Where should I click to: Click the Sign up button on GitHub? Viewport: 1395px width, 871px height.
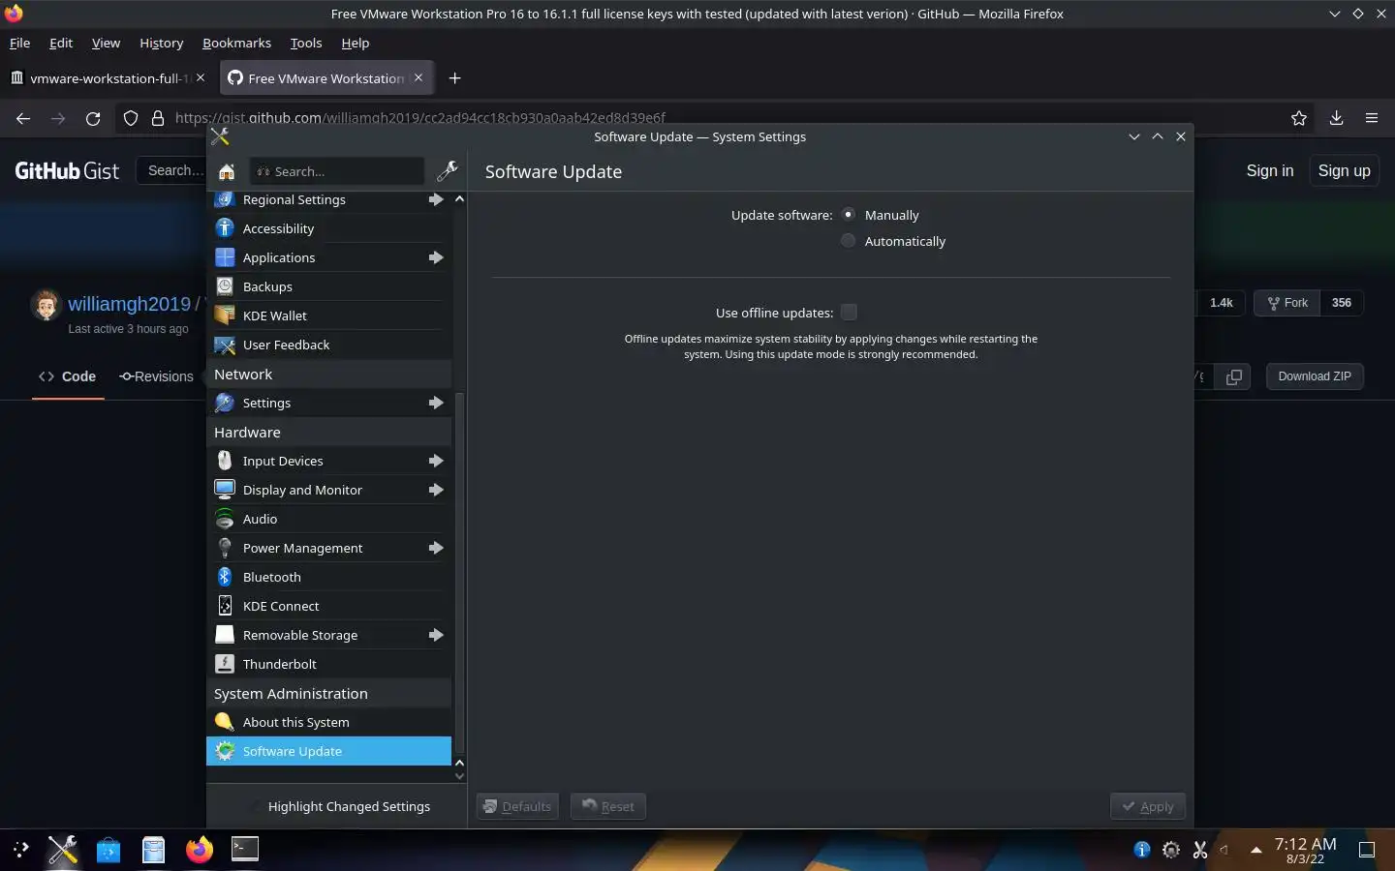tap(1344, 170)
